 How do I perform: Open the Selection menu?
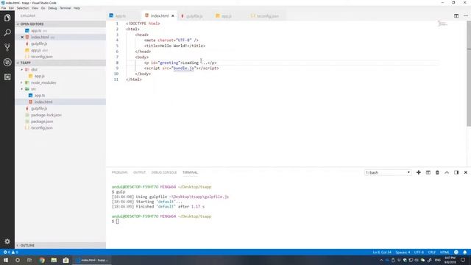pos(23,8)
